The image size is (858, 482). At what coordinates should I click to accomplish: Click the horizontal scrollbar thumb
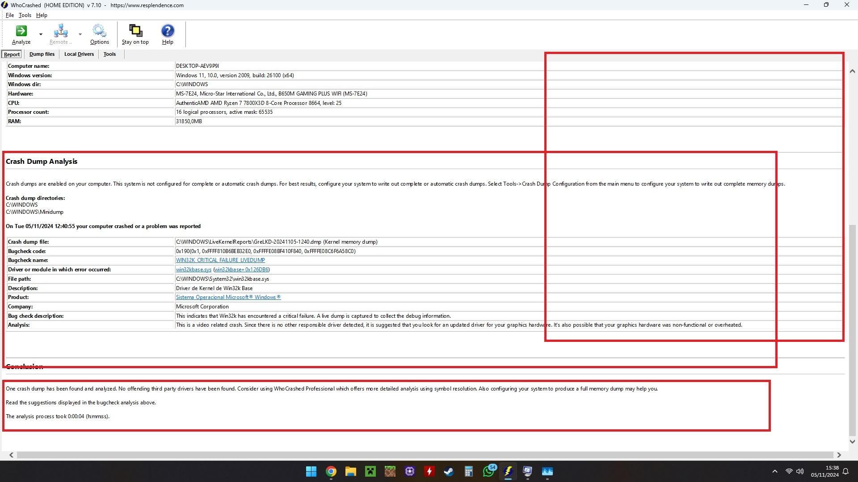425,455
